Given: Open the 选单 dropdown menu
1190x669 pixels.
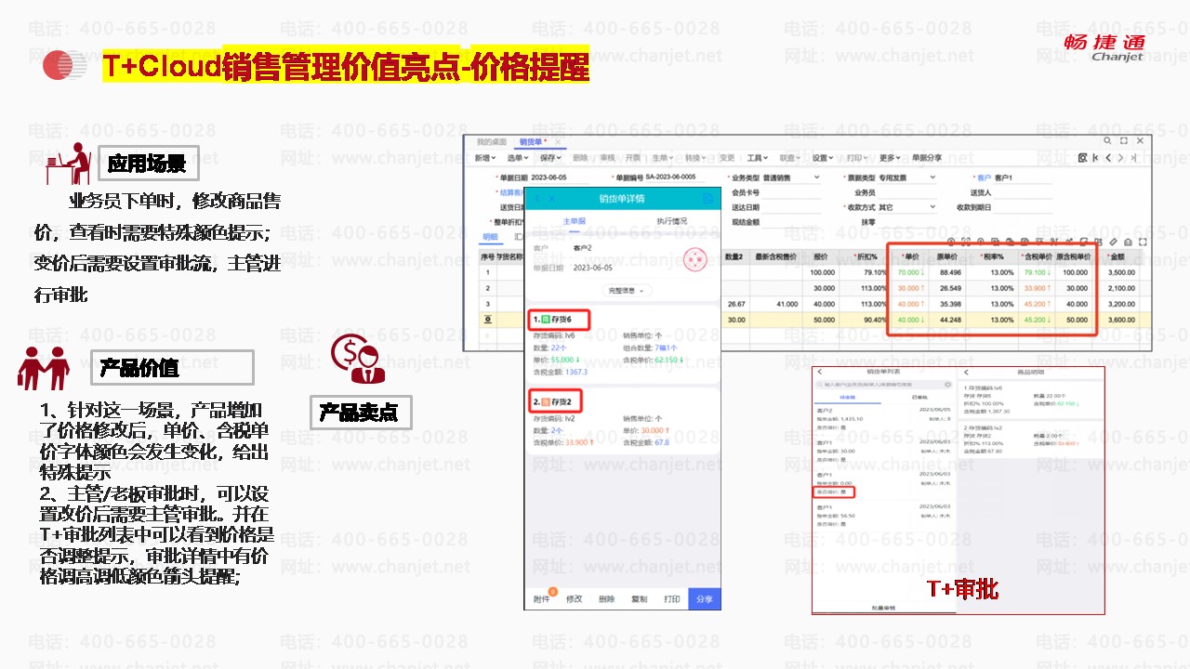Looking at the screenshot, I should pyautogui.click(x=516, y=158).
